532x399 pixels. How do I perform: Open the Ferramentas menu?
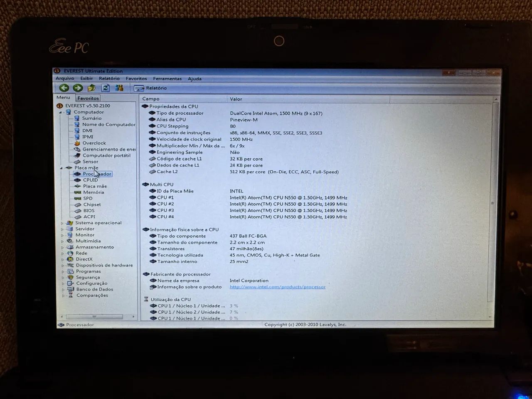tap(167, 79)
